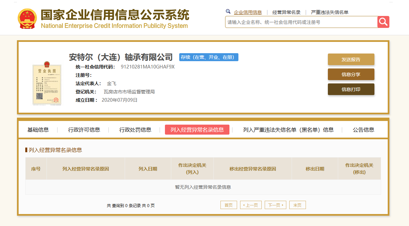Click the 移出日期 column header
Image resolution: width=409 pixels, height=226 pixels.
(315, 169)
